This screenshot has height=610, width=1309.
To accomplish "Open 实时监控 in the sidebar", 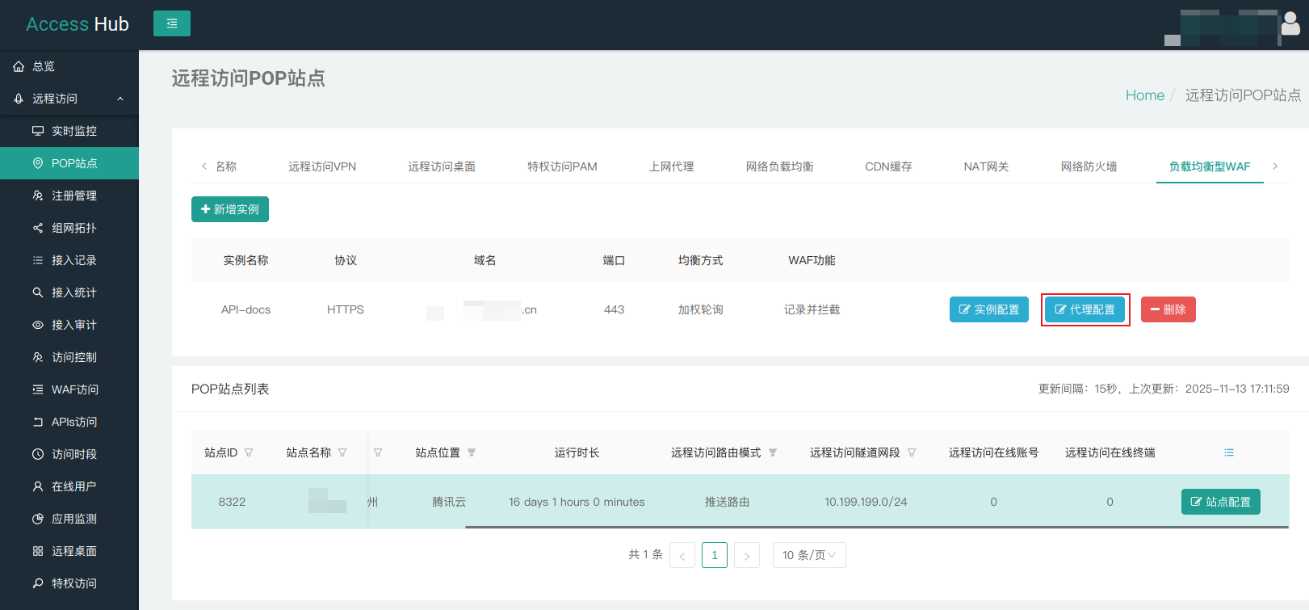I will point(69,131).
